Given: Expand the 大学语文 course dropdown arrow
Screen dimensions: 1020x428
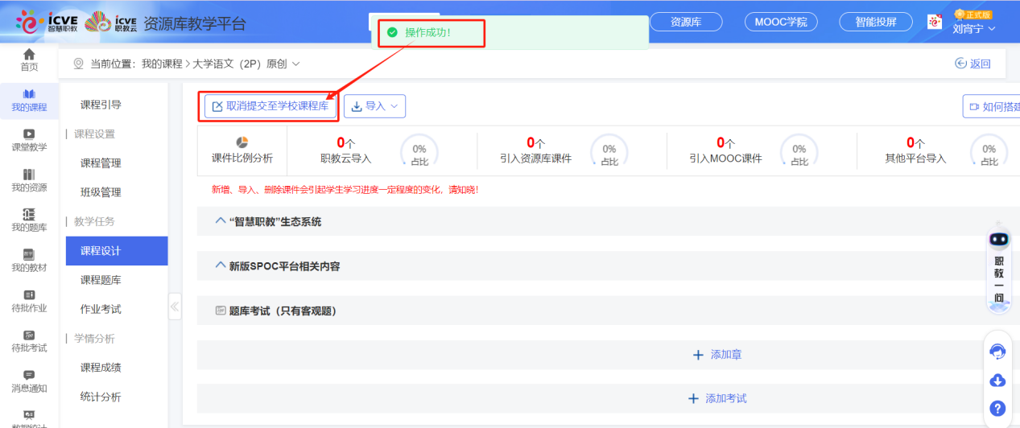Looking at the screenshot, I should point(296,64).
